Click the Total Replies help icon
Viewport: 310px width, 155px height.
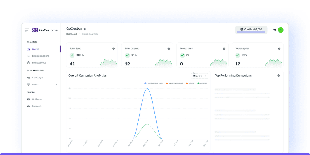coord(279,48)
